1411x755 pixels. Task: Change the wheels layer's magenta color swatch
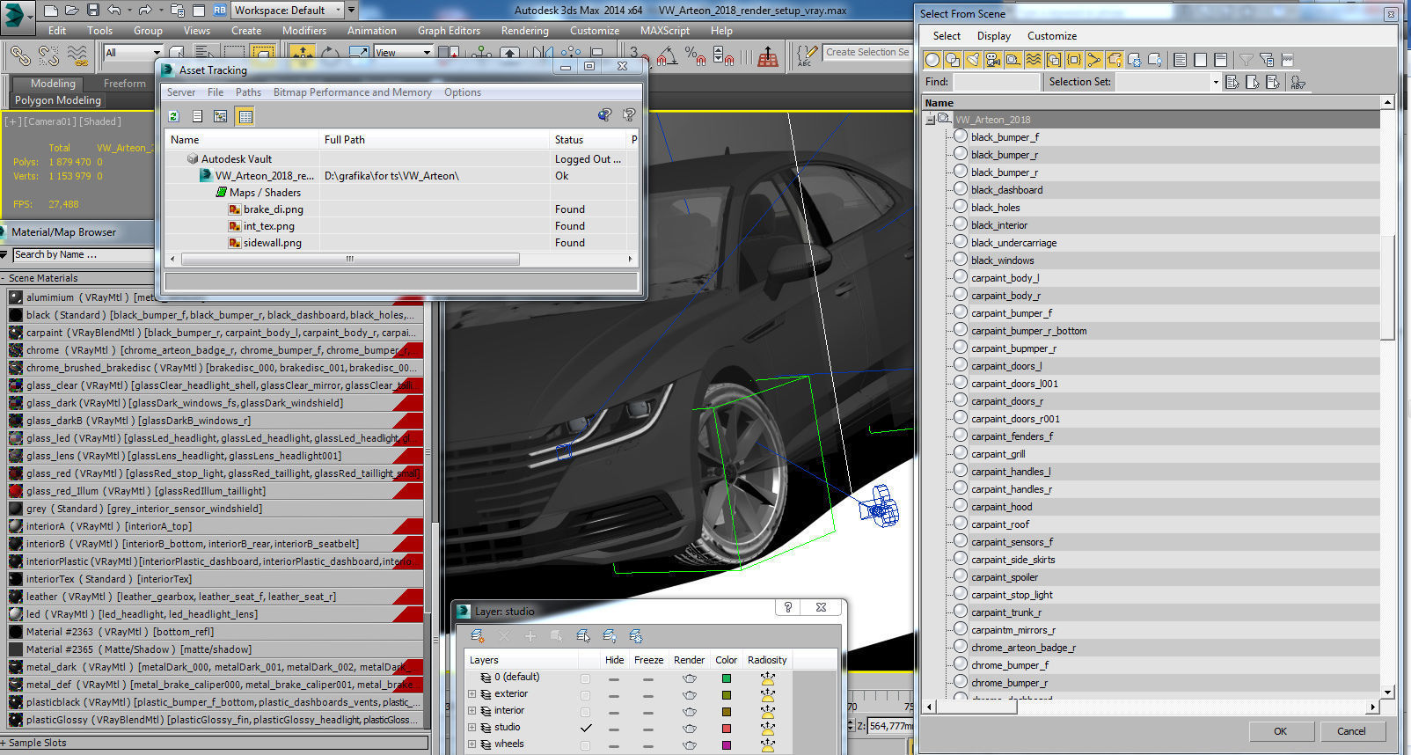point(726,744)
